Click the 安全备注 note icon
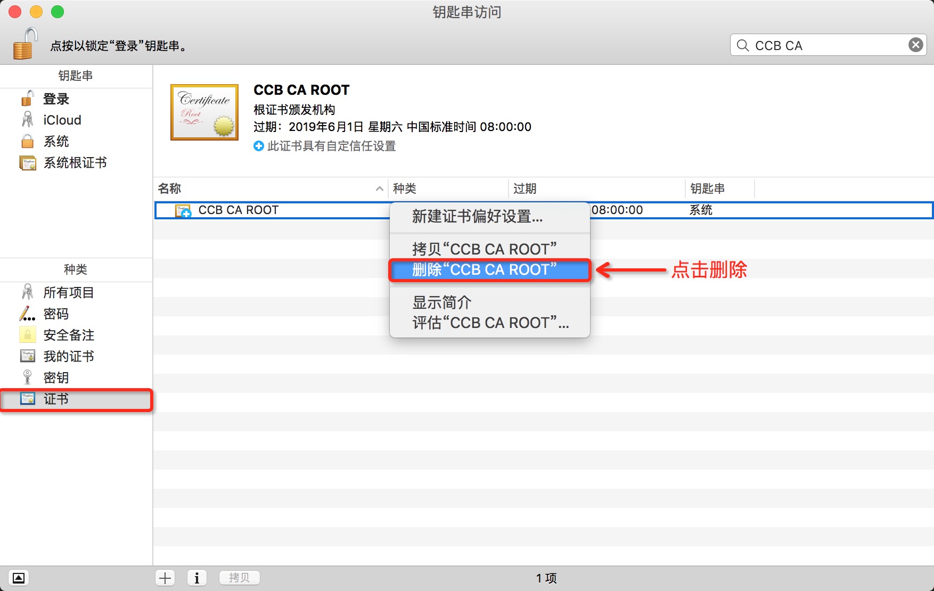 27,335
